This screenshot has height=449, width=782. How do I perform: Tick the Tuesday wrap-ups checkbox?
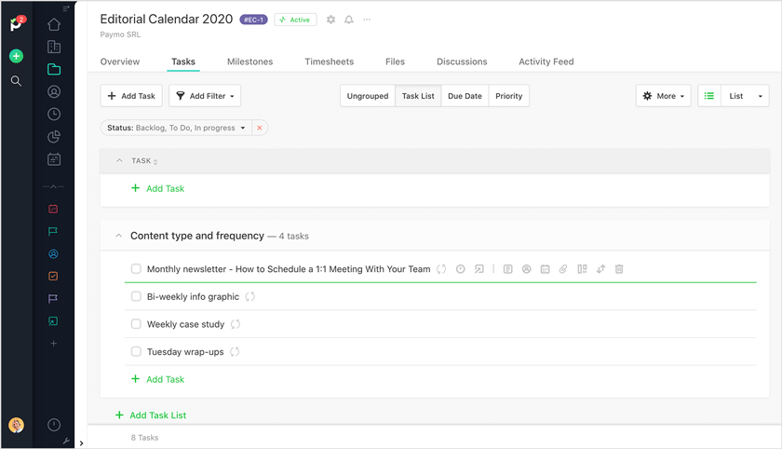click(x=136, y=352)
